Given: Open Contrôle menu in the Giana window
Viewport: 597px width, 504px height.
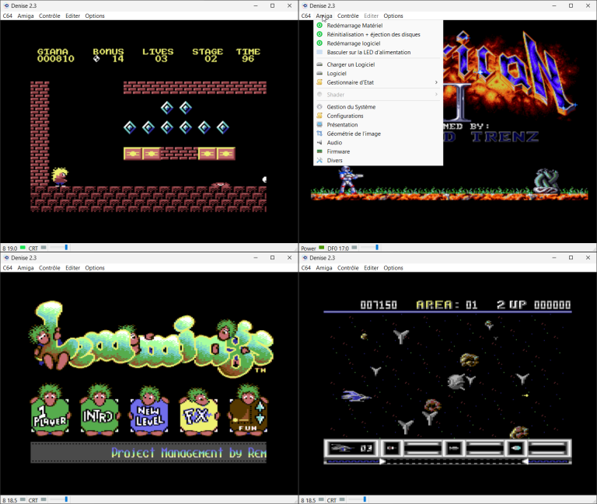Looking at the screenshot, I should (x=50, y=16).
